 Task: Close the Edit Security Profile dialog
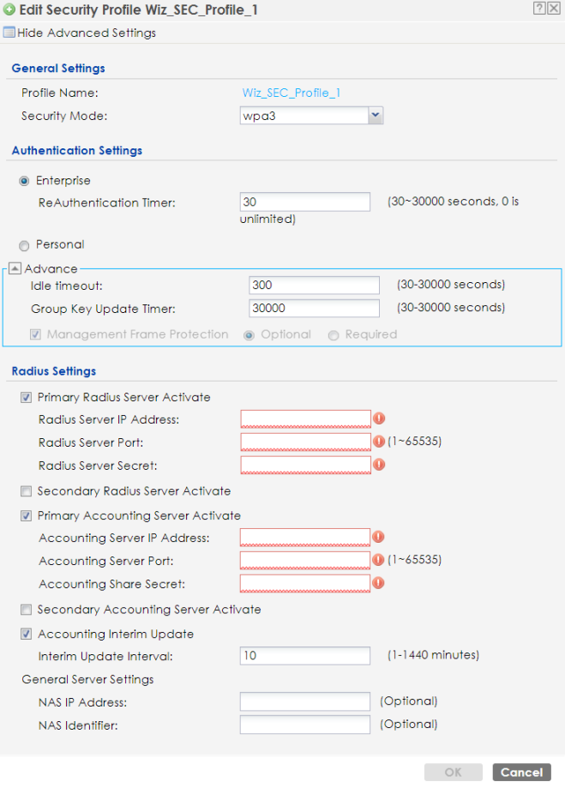(x=553, y=9)
